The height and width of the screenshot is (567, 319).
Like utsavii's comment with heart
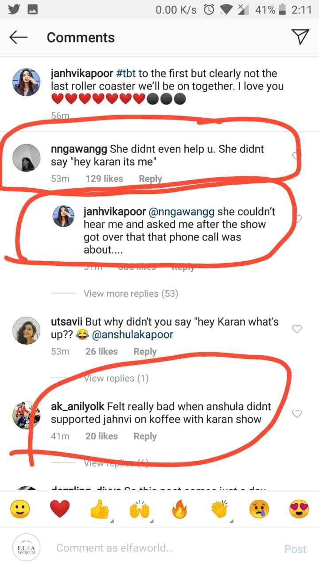point(298,329)
